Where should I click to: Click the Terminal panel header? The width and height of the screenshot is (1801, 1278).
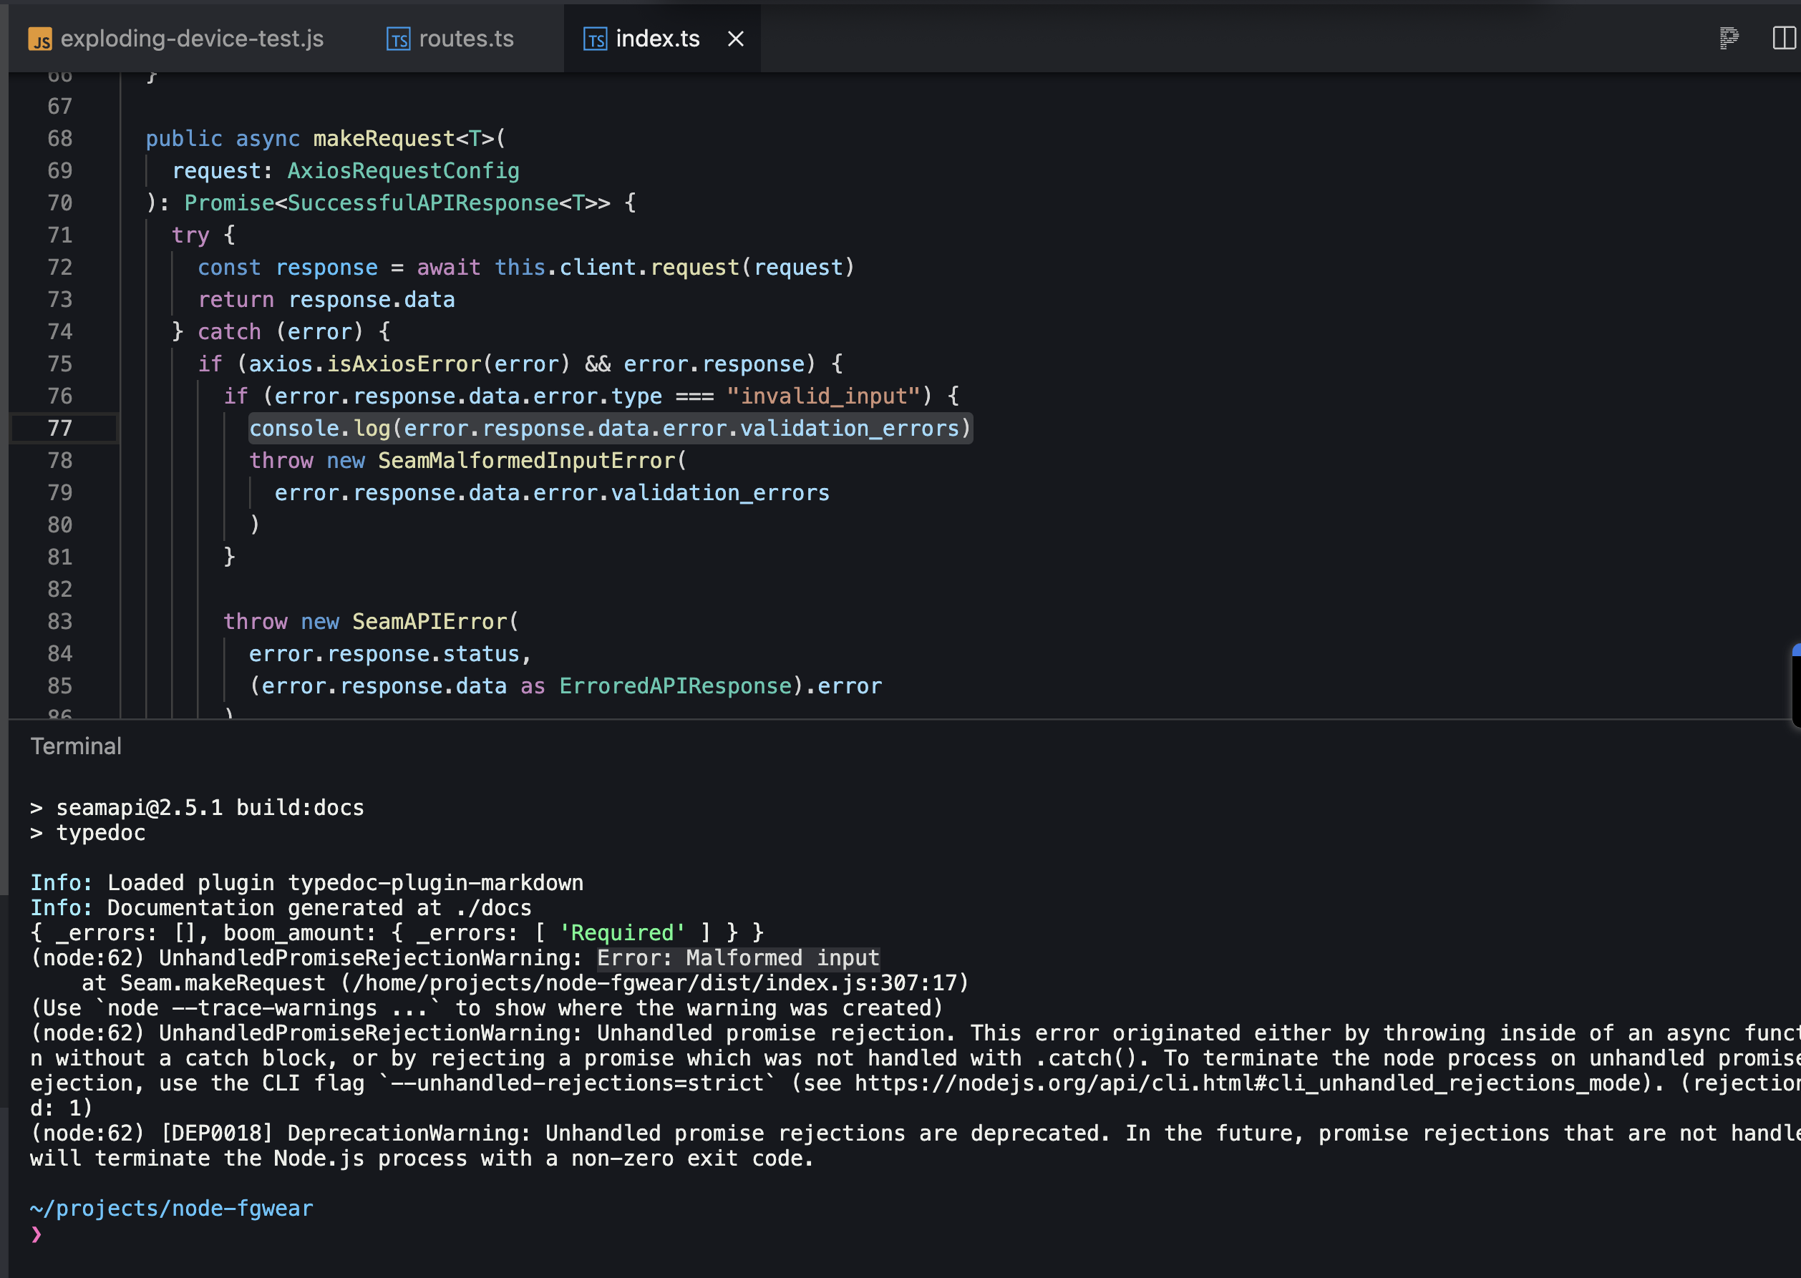(x=76, y=746)
